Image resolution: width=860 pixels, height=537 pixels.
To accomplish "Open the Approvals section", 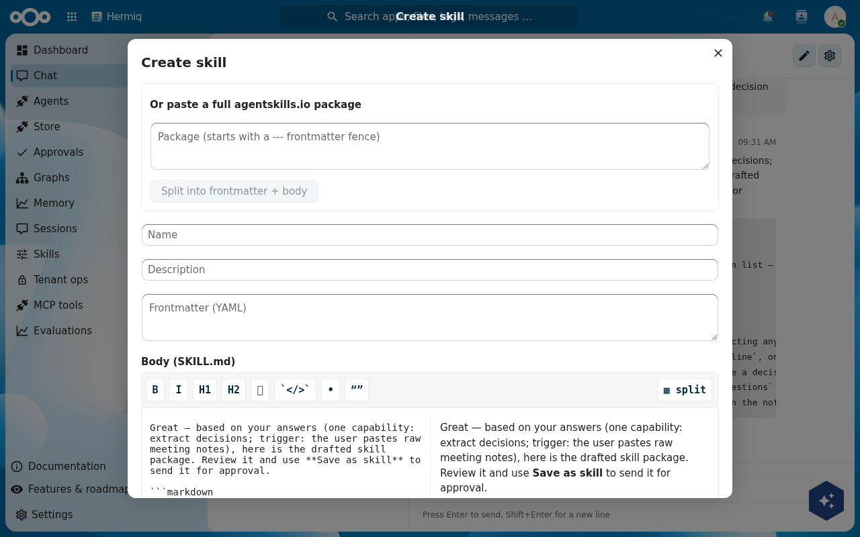I will click(58, 152).
